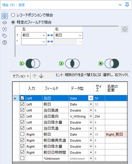132x164 pixels.
Task: Uncheck the 当日風速 field checkbox
Action: 22,110
